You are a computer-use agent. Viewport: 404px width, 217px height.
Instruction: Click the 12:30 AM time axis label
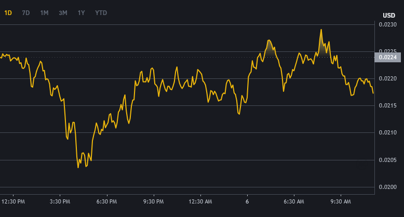point(200,201)
